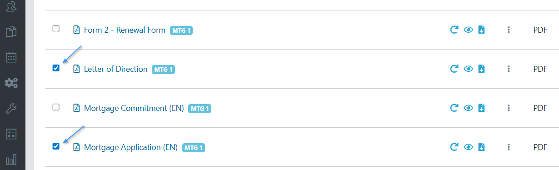
Task: Open more options for Letter of Direction
Action: click(509, 69)
